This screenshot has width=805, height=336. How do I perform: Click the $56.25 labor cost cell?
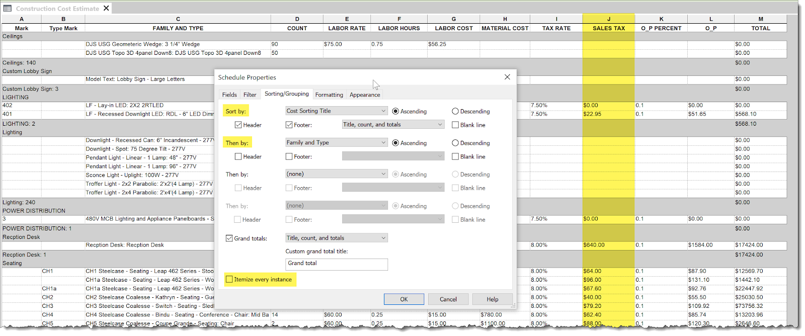click(454, 44)
